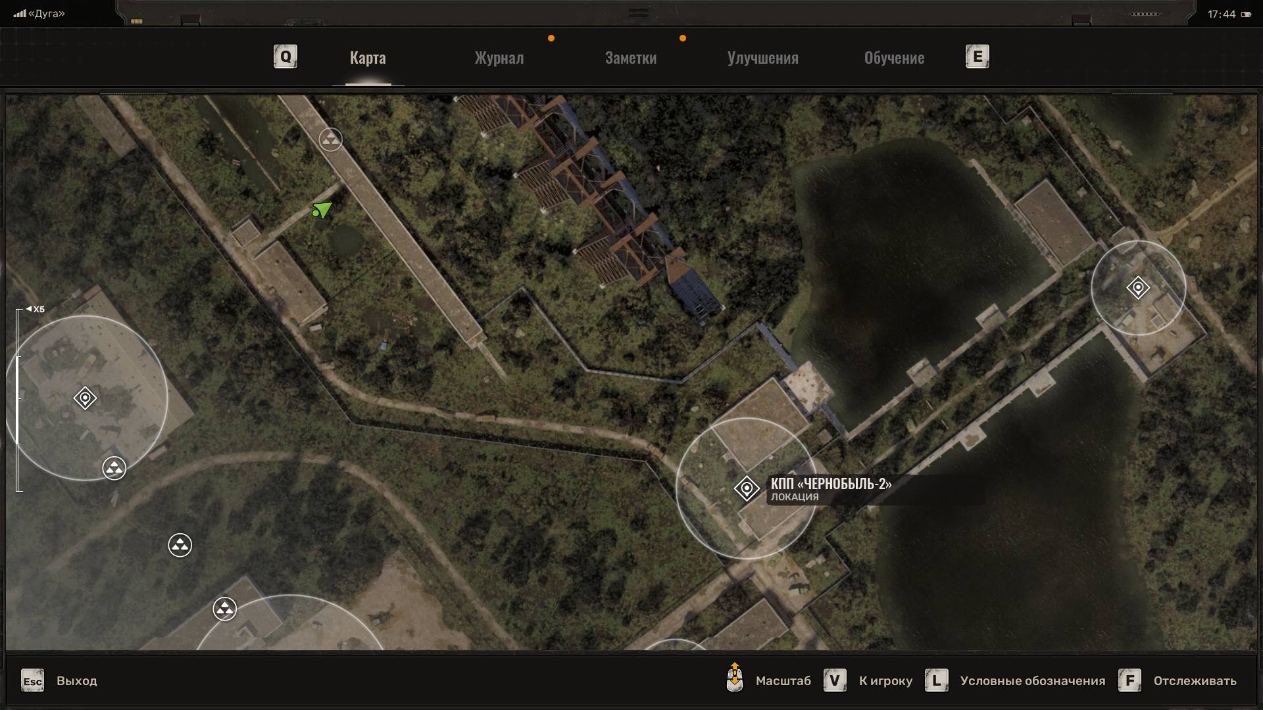
Task: Click the F key icon near Отслеживать
Action: coord(1131,680)
